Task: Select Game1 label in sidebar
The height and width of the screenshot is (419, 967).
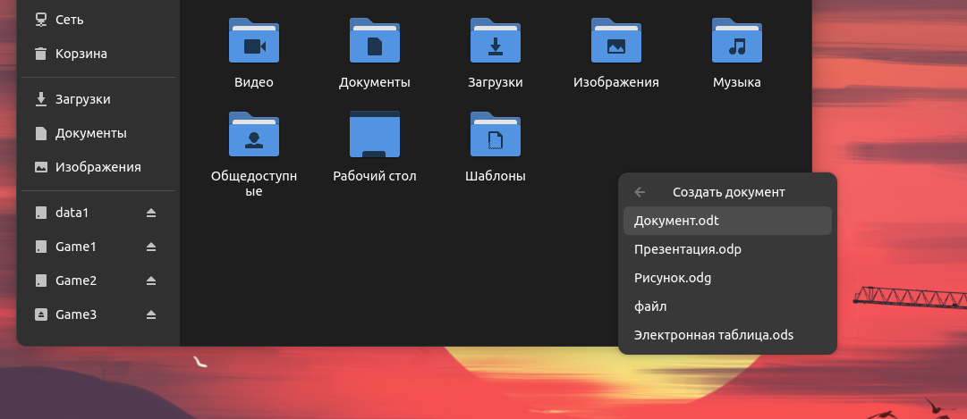Action: pyautogui.click(x=76, y=247)
